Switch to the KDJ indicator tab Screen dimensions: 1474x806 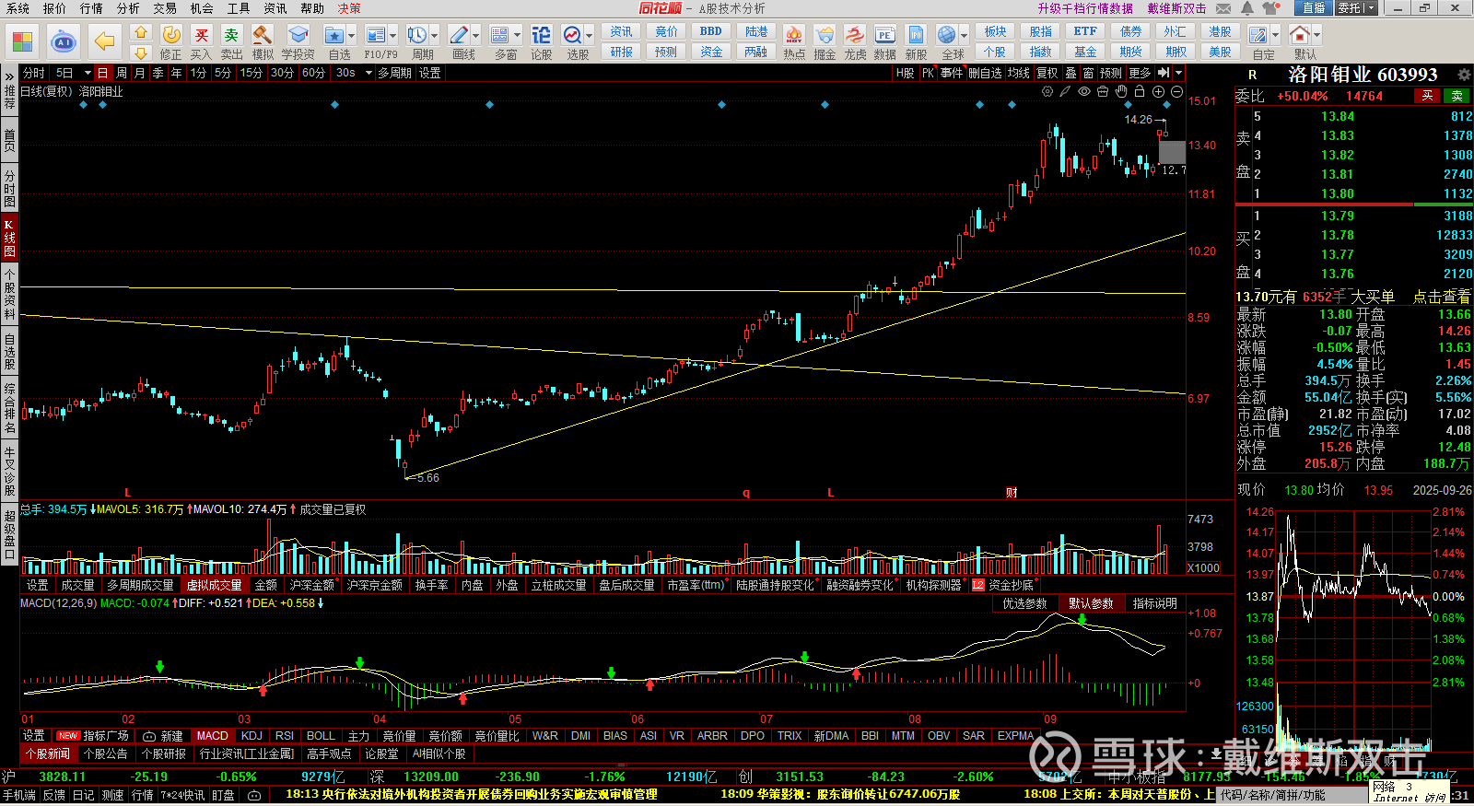coord(252,736)
